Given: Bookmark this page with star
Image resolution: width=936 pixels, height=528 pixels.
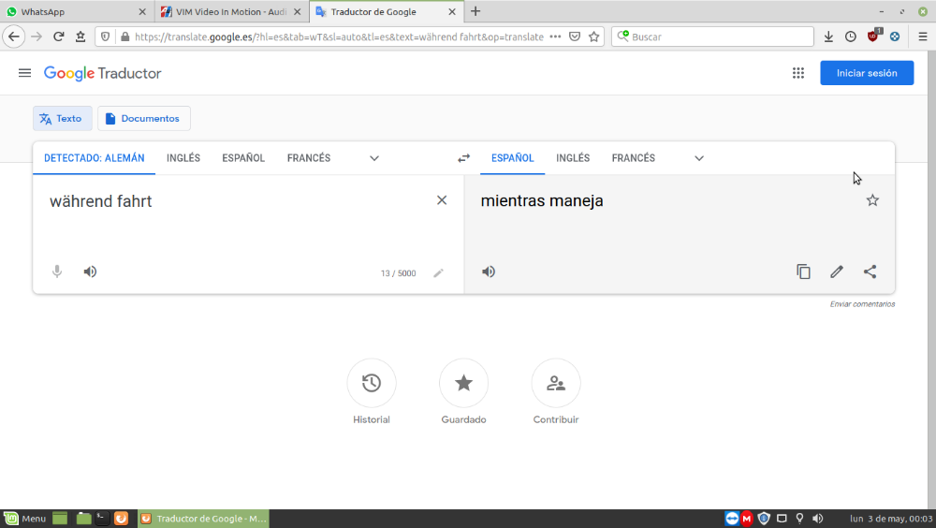Looking at the screenshot, I should pos(594,37).
